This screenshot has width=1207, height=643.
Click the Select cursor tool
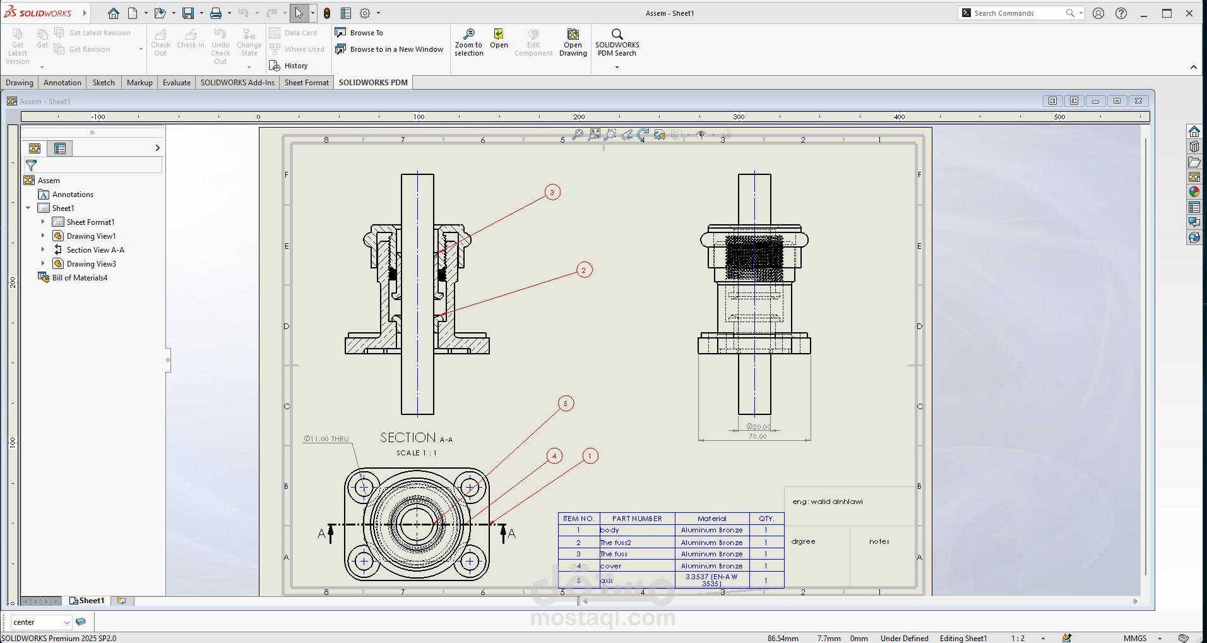coord(299,13)
